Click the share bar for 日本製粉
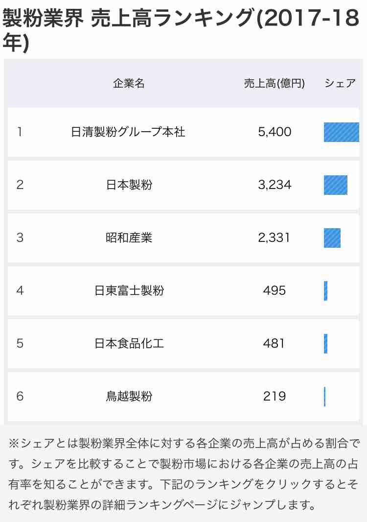The height and width of the screenshot is (522, 367). click(x=335, y=185)
